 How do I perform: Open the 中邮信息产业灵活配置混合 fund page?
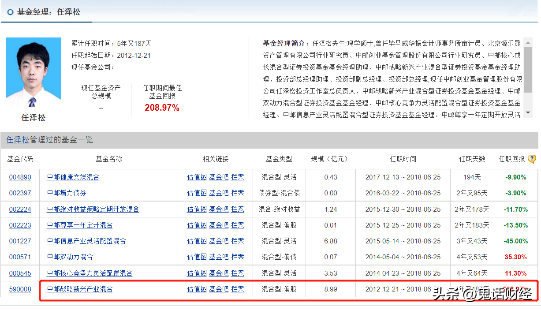86,241
